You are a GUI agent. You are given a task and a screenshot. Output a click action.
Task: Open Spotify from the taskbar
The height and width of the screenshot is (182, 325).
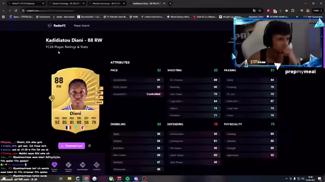[127, 178]
